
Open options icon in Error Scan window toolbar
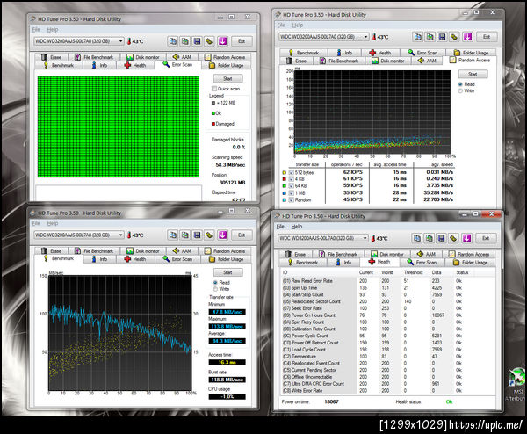[x=209, y=41]
